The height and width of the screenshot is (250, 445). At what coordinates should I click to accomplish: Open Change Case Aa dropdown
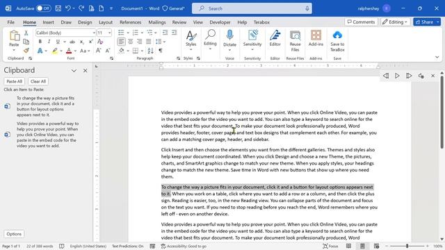coord(85,51)
